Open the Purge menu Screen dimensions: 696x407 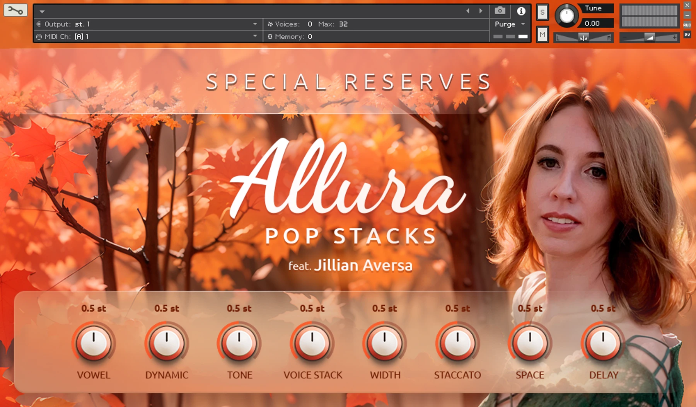point(510,24)
